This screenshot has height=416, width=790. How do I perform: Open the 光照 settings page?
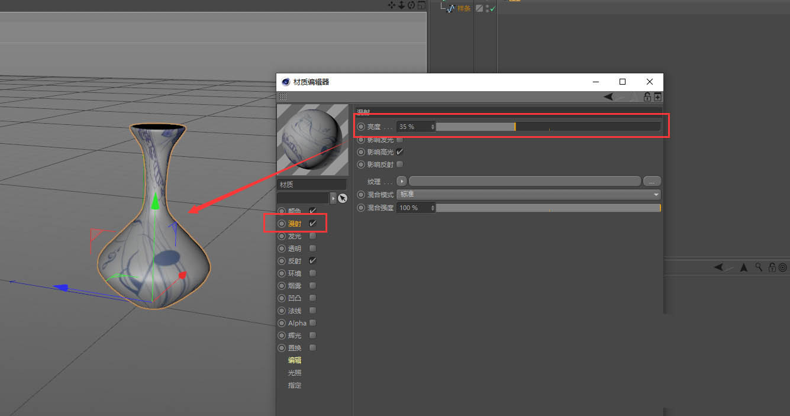pos(294,373)
